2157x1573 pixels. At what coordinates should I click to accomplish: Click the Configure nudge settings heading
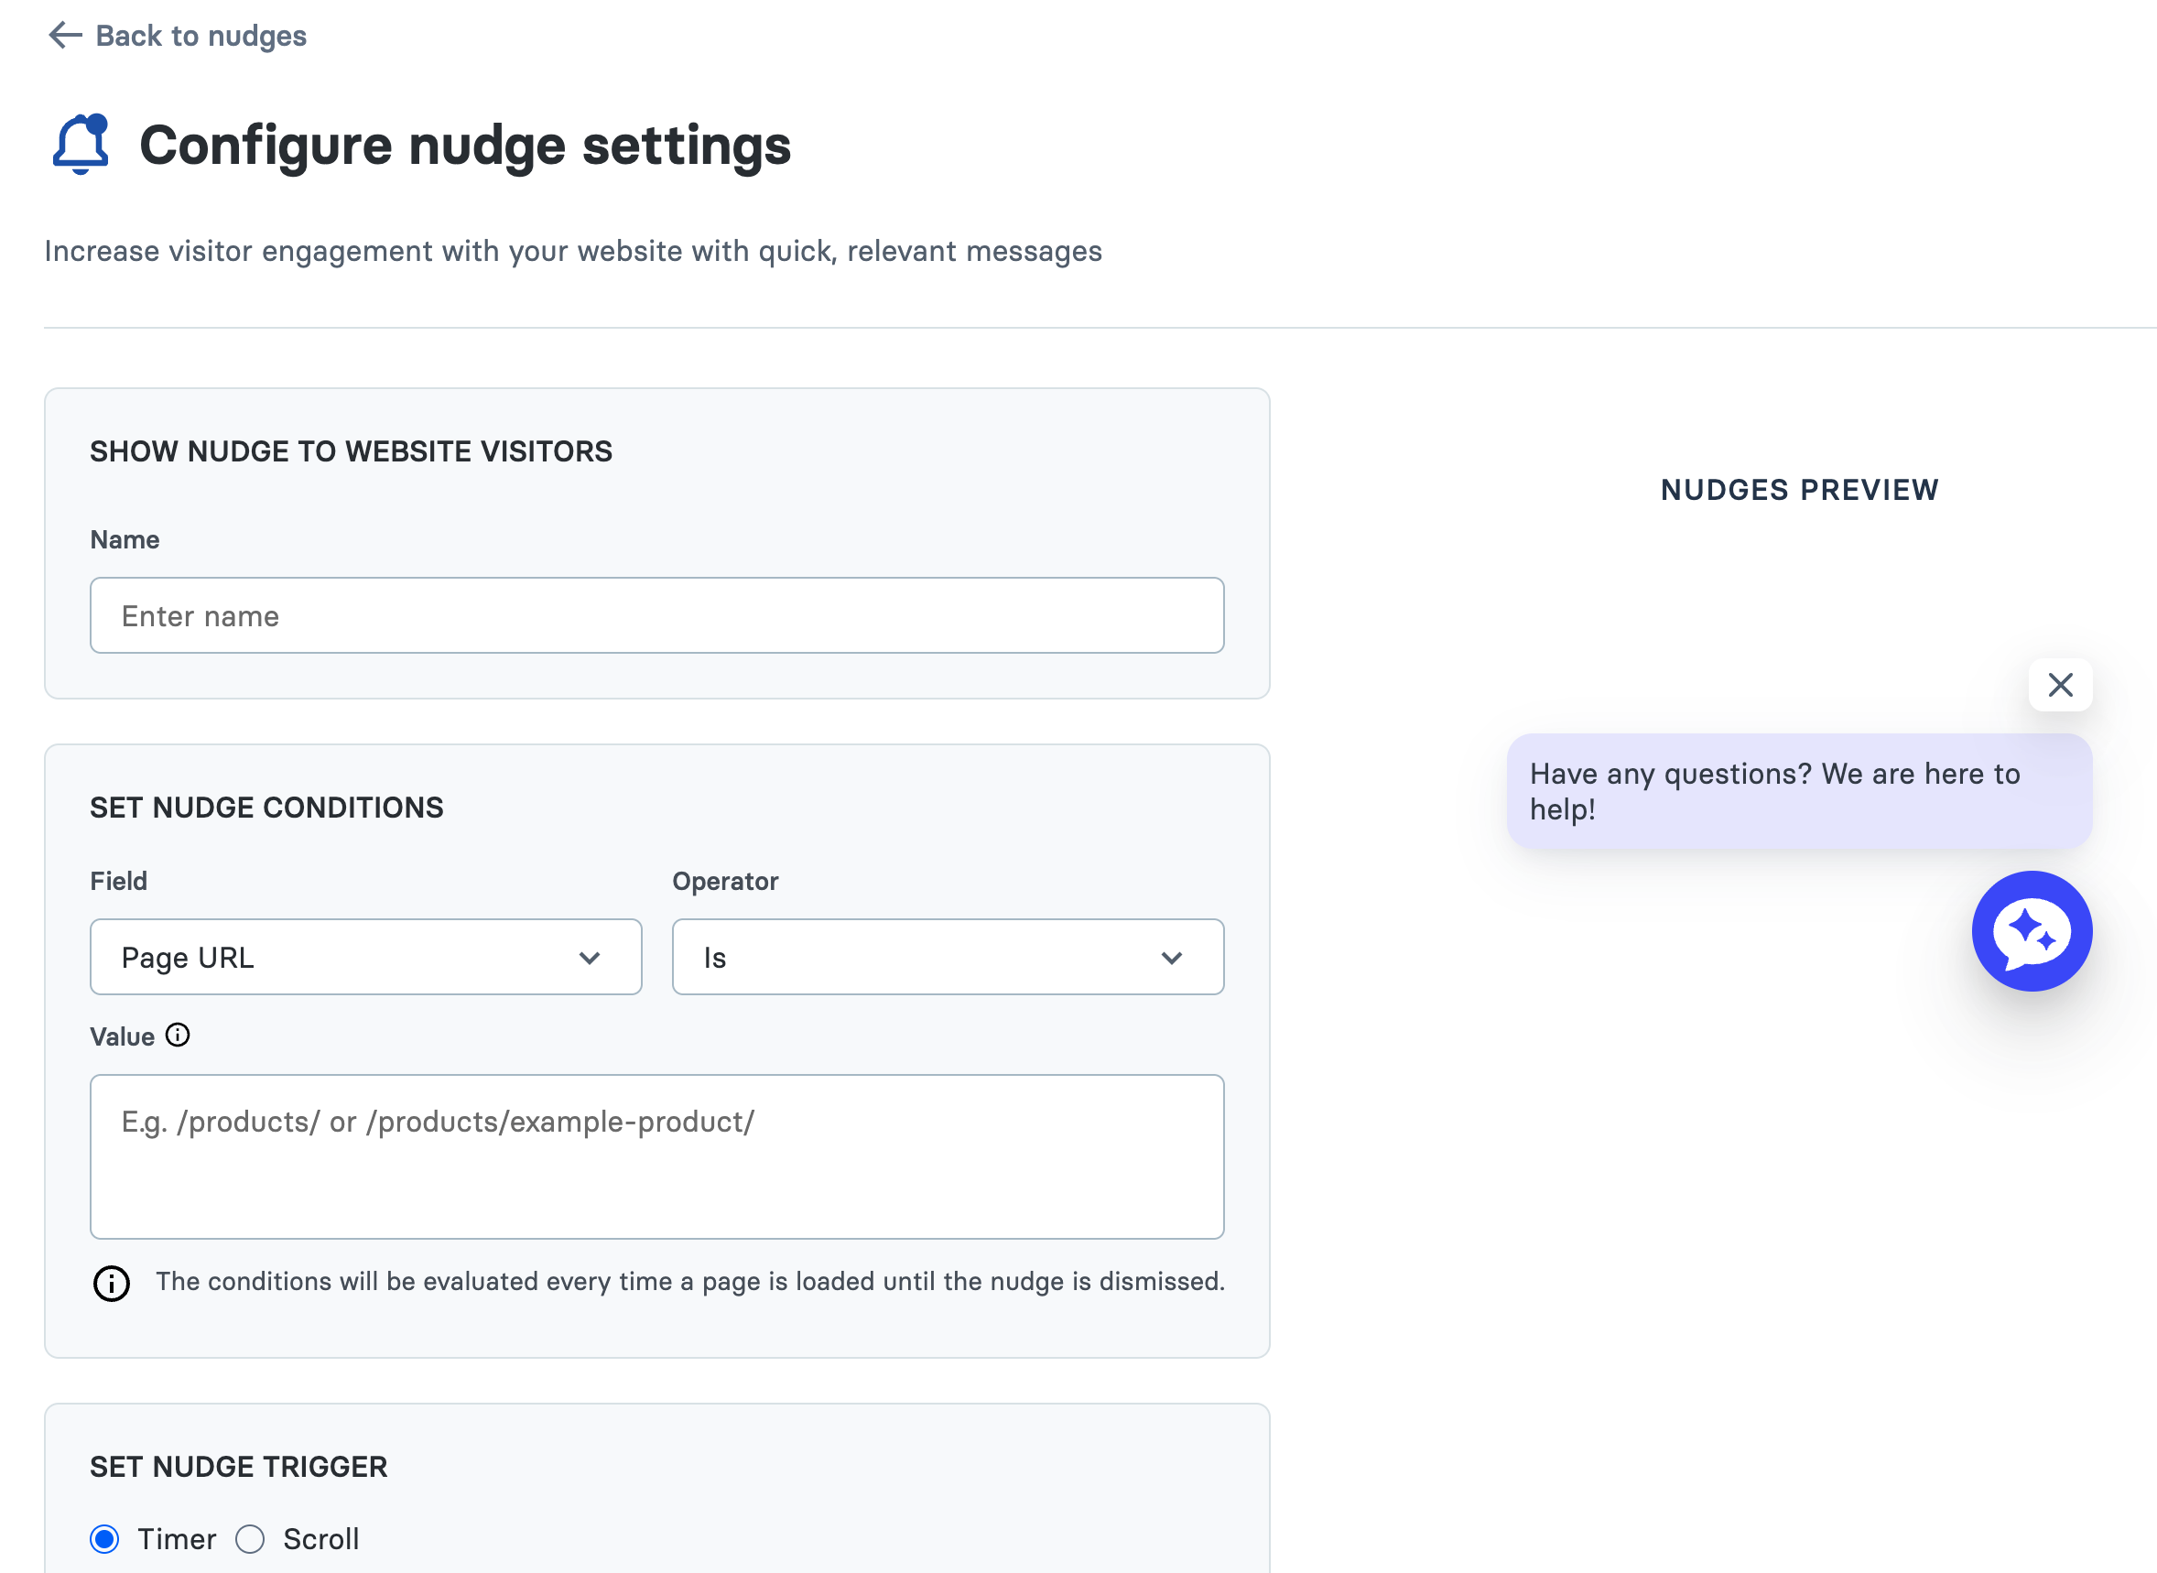click(464, 146)
